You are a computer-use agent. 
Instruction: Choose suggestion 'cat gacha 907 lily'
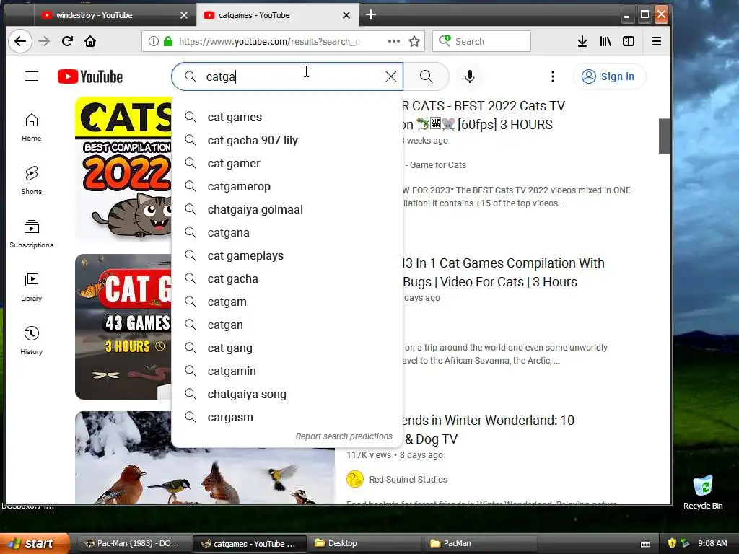coord(287,141)
